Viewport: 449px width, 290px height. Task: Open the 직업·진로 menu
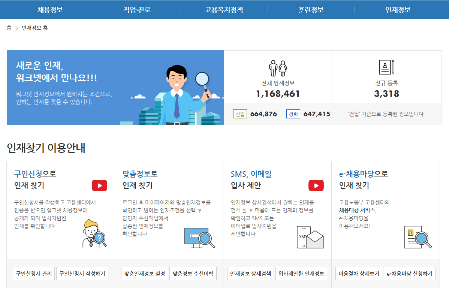point(137,10)
